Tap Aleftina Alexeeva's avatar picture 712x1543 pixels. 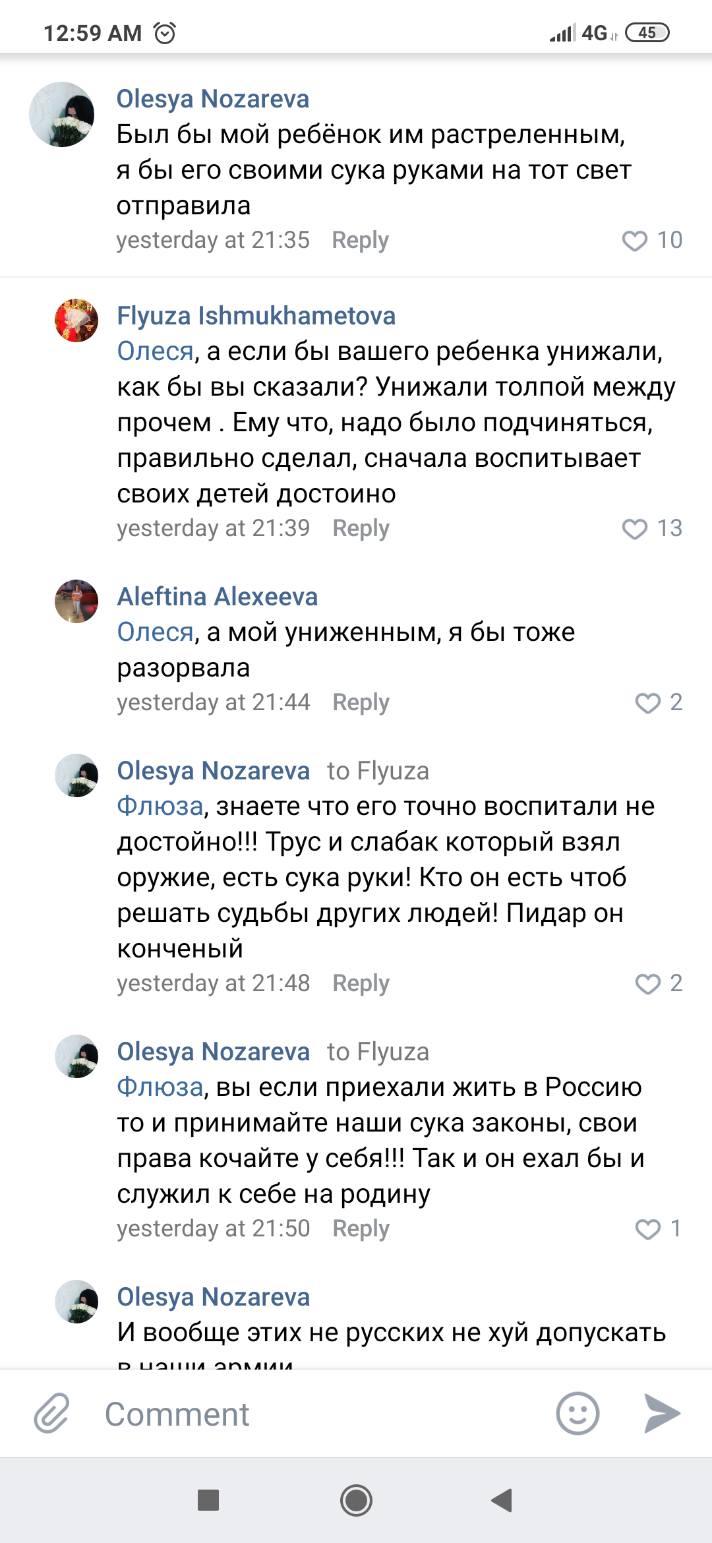tap(76, 601)
